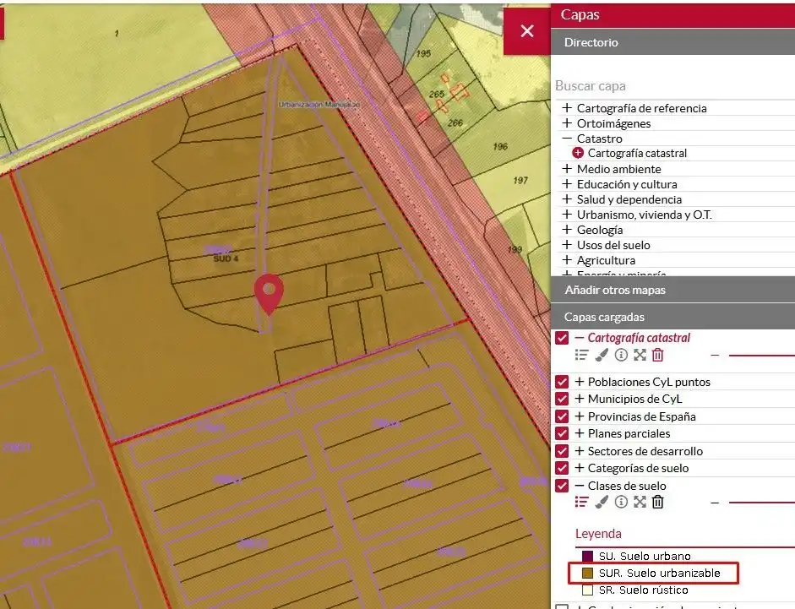Expand Poblaciones CyL puntos layer details
This screenshot has height=609, width=795.
coord(580,382)
